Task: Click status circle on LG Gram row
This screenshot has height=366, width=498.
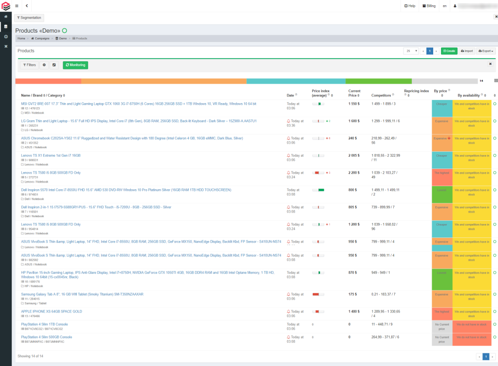Action: click(x=494, y=121)
